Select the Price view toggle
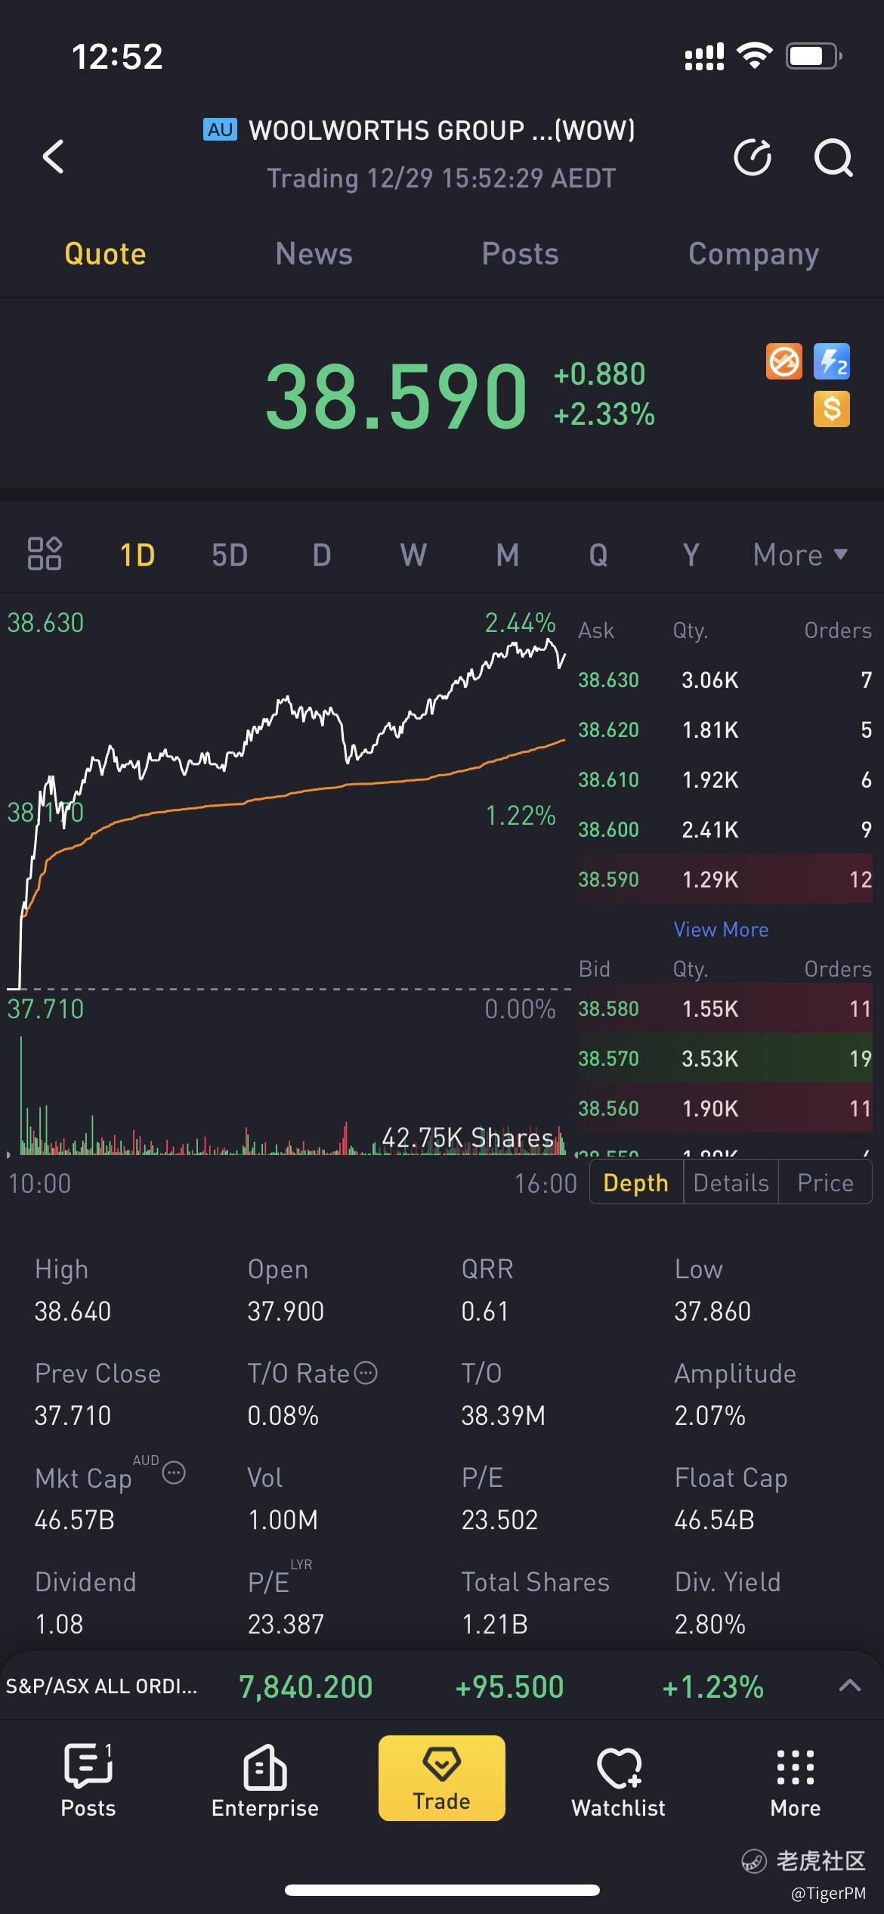This screenshot has width=884, height=1914. pos(824,1183)
